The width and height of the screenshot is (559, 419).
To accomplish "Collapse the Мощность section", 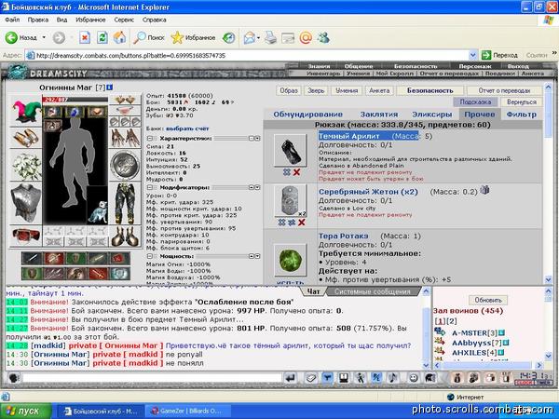I will tap(150, 256).
